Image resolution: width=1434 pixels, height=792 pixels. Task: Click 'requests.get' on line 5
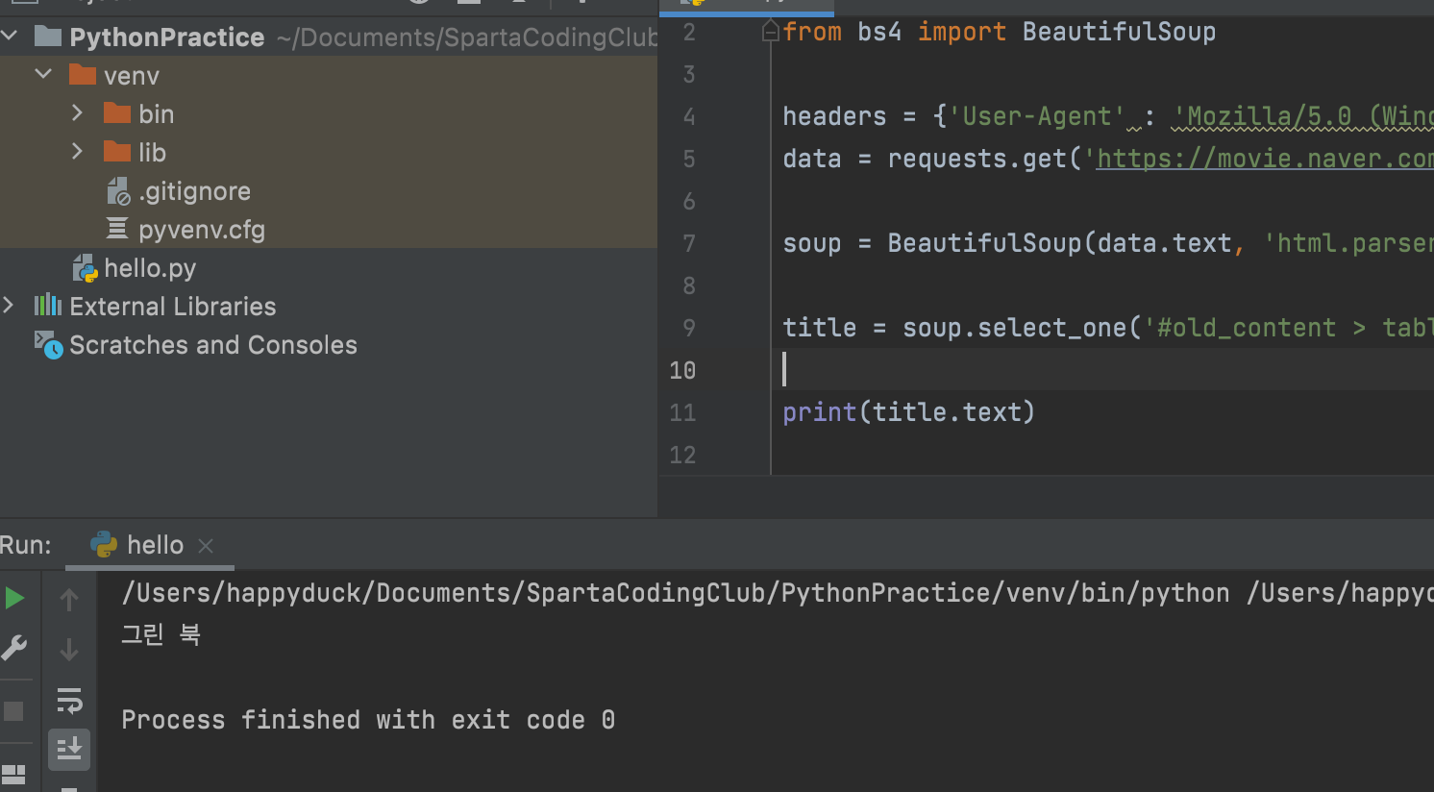pyautogui.click(x=977, y=159)
